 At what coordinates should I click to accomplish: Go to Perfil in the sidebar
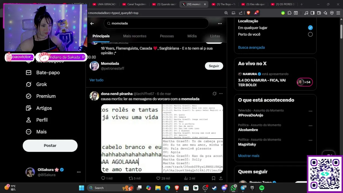pos(37,120)
